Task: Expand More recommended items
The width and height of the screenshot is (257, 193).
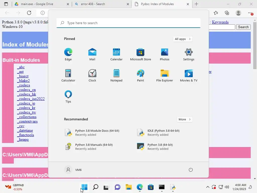Action: (184, 119)
